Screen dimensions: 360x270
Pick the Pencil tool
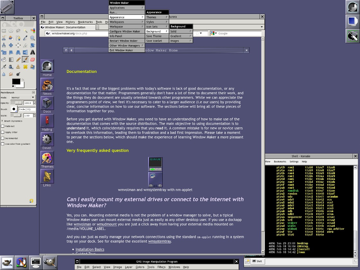point(18,60)
